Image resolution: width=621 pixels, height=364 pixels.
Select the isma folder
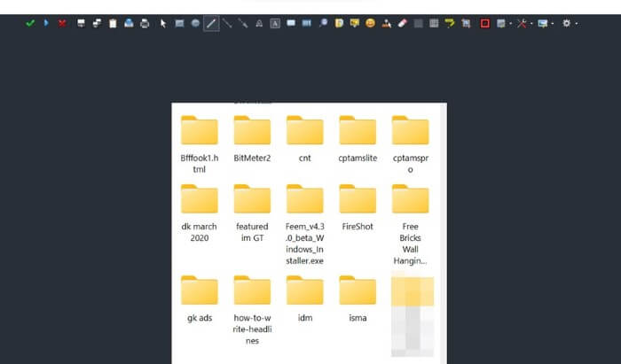[x=358, y=299]
